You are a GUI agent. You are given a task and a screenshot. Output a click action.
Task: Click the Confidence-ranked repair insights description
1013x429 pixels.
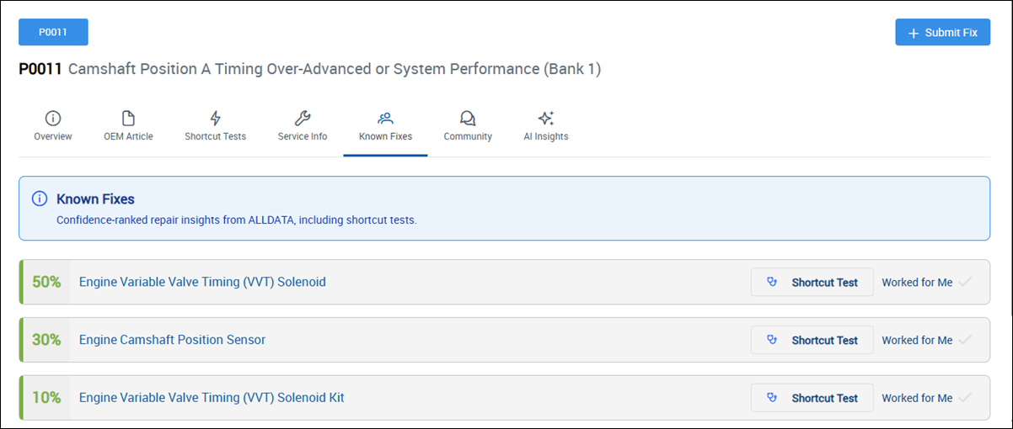tap(237, 220)
